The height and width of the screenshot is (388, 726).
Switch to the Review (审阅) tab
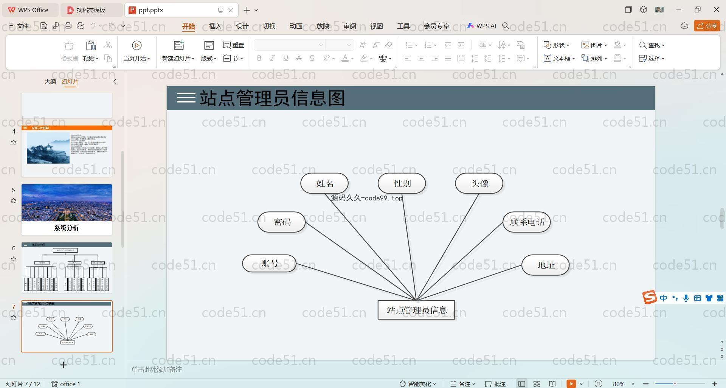pyautogui.click(x=350, y=26)
